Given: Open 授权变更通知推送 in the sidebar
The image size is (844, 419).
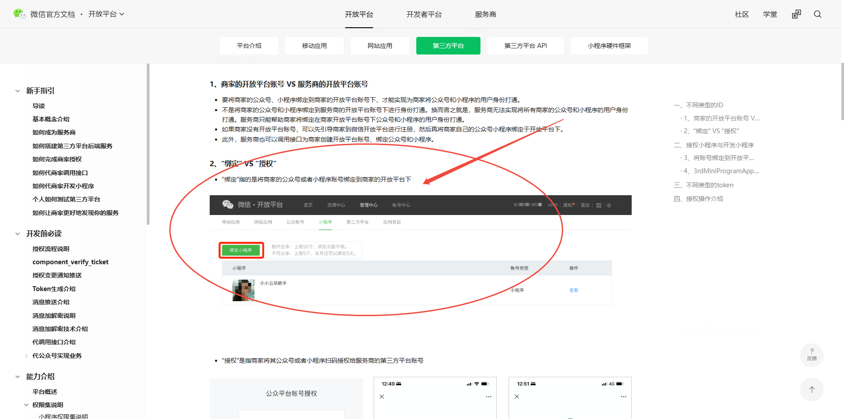Looking at the screenshot, I should pos(57,275).
